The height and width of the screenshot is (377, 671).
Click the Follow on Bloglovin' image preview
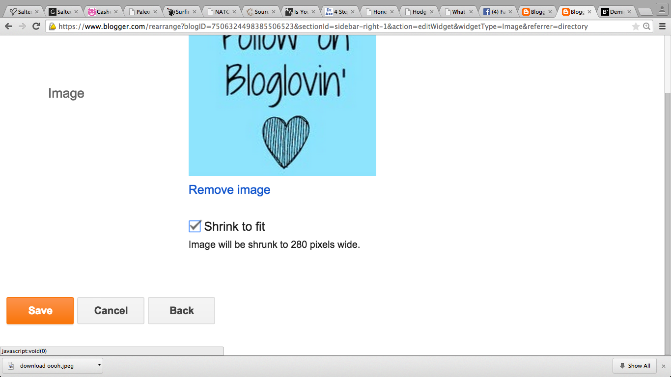click(282, 106)
